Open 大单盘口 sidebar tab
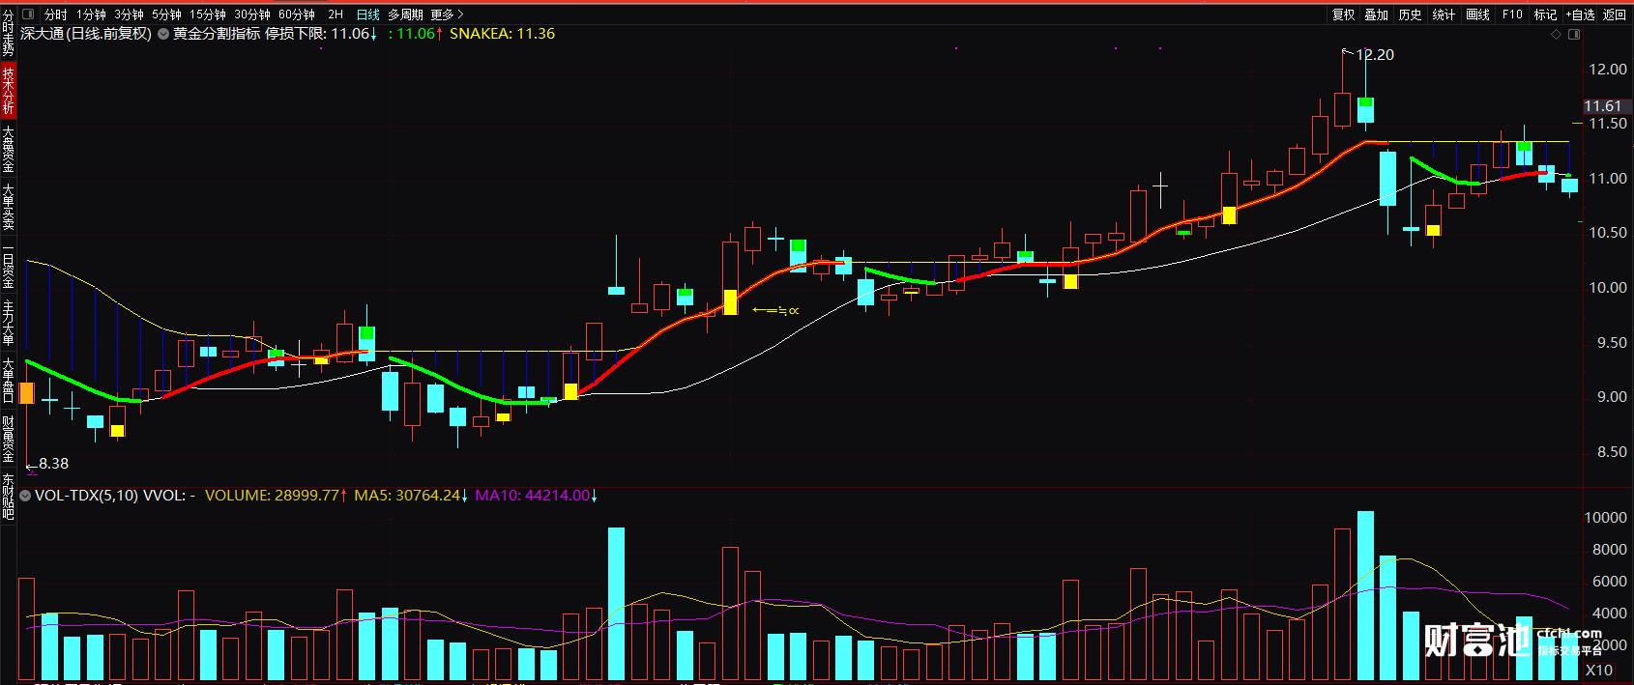 coord(8,381)
